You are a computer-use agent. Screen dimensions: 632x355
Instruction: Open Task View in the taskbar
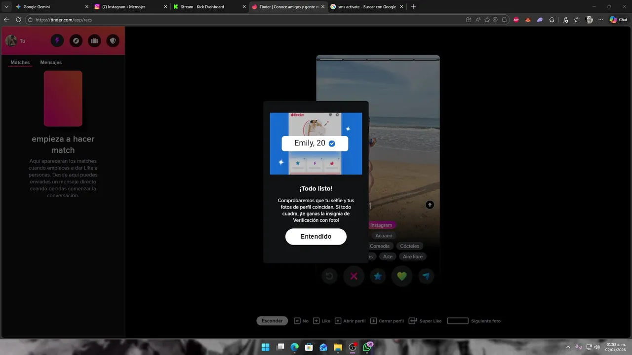[x=280, y=347]
